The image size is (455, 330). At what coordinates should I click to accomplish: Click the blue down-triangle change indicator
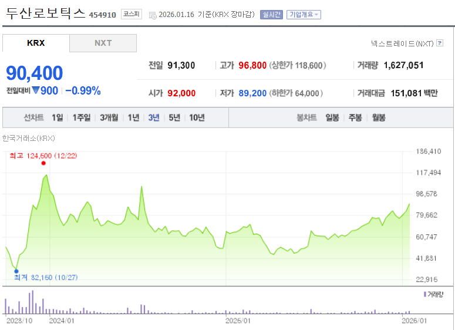pos(36,90)
